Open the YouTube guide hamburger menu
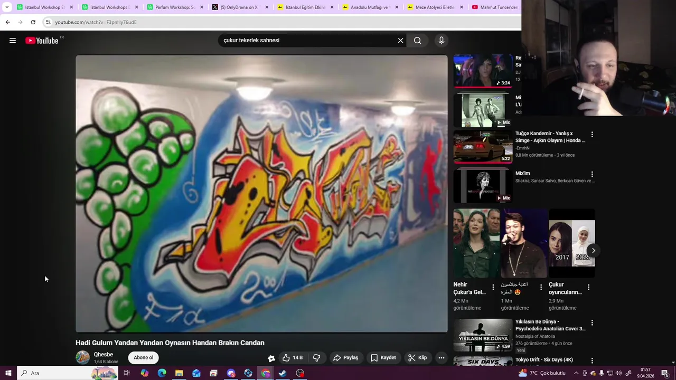This screenshot has height=380, width=676. click(x=13, y=41)
